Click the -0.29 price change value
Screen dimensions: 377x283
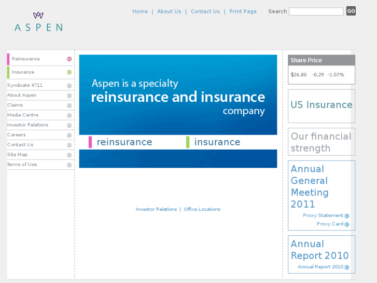tap(318, 75)
